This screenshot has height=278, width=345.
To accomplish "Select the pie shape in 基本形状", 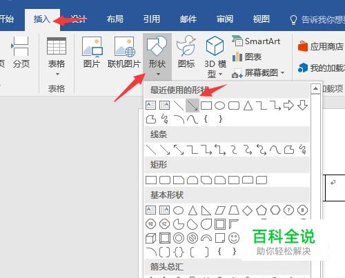I will click(179, 224).
